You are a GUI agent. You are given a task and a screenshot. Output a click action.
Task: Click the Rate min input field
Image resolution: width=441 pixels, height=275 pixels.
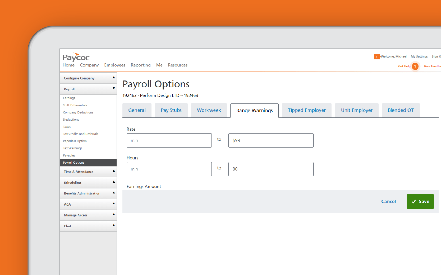pos(169,140)
